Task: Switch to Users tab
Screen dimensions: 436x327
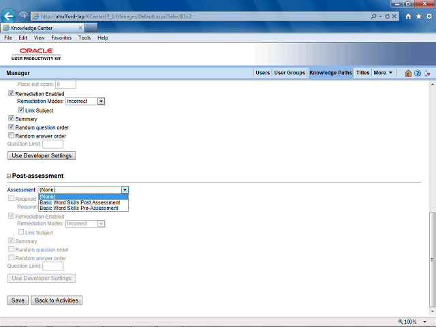Action: point(262,73)
